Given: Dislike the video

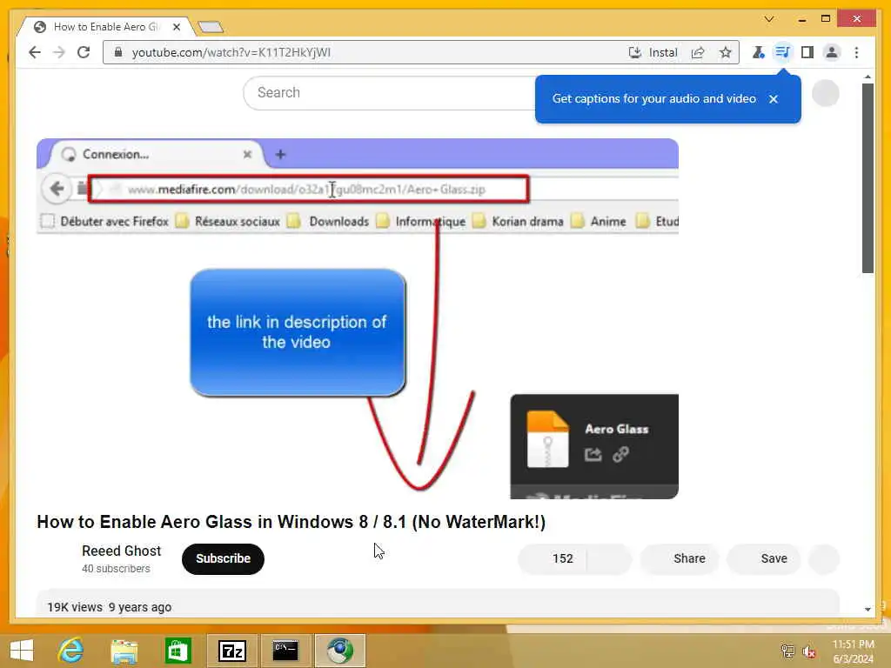Looking at the screenshot, I should point(609,558).
